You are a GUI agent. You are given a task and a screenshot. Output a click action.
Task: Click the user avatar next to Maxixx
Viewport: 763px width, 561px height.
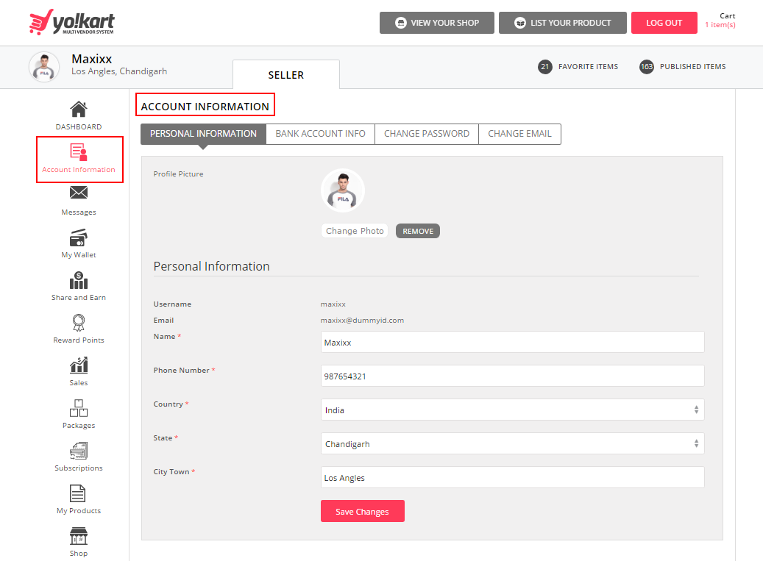pos(44,67)
